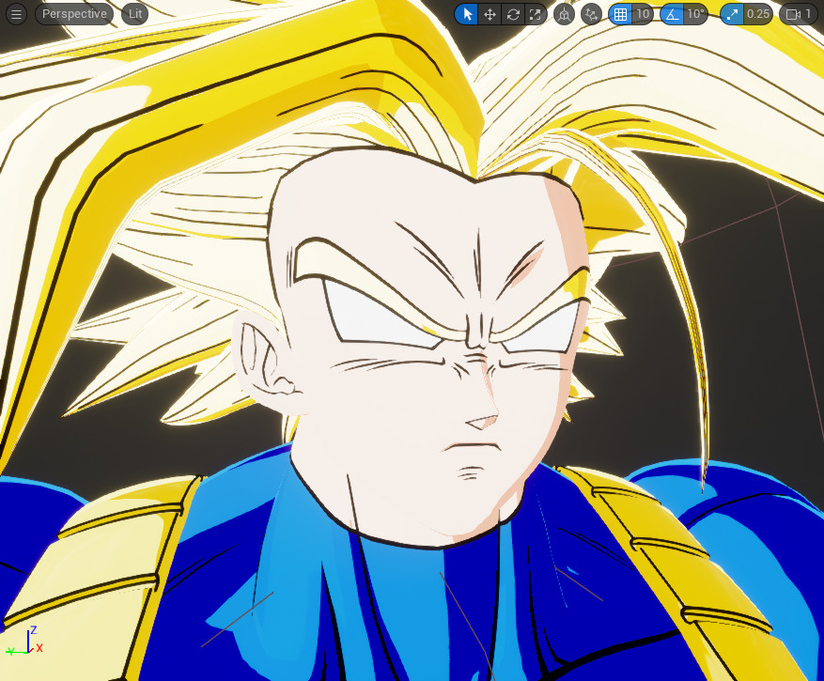The image size is (824, 681).
Task: Click the Z axis on the orientation gizmo
Action: pyautogui.click(x=32, y=633)
